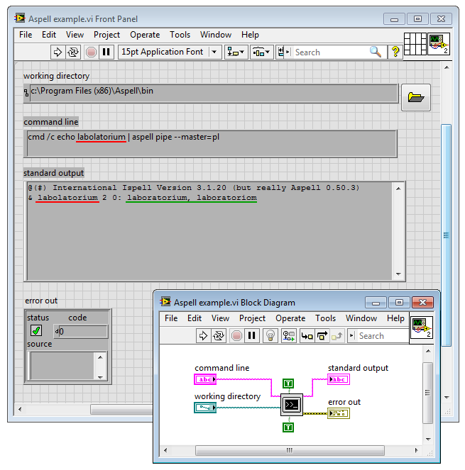Viewport: 465px width, 470px height.
Task: Select upper True boolean constant
Action: click(288, 384)
